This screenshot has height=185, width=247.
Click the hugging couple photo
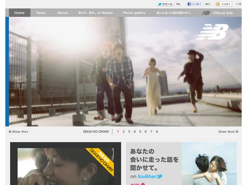coord(209,164)
